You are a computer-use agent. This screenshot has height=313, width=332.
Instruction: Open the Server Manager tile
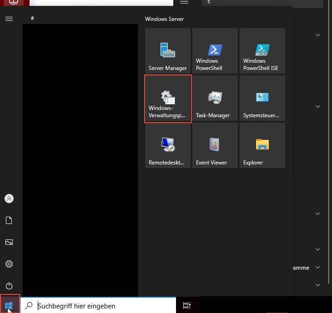pyautogui.click(x=168, y=51)
